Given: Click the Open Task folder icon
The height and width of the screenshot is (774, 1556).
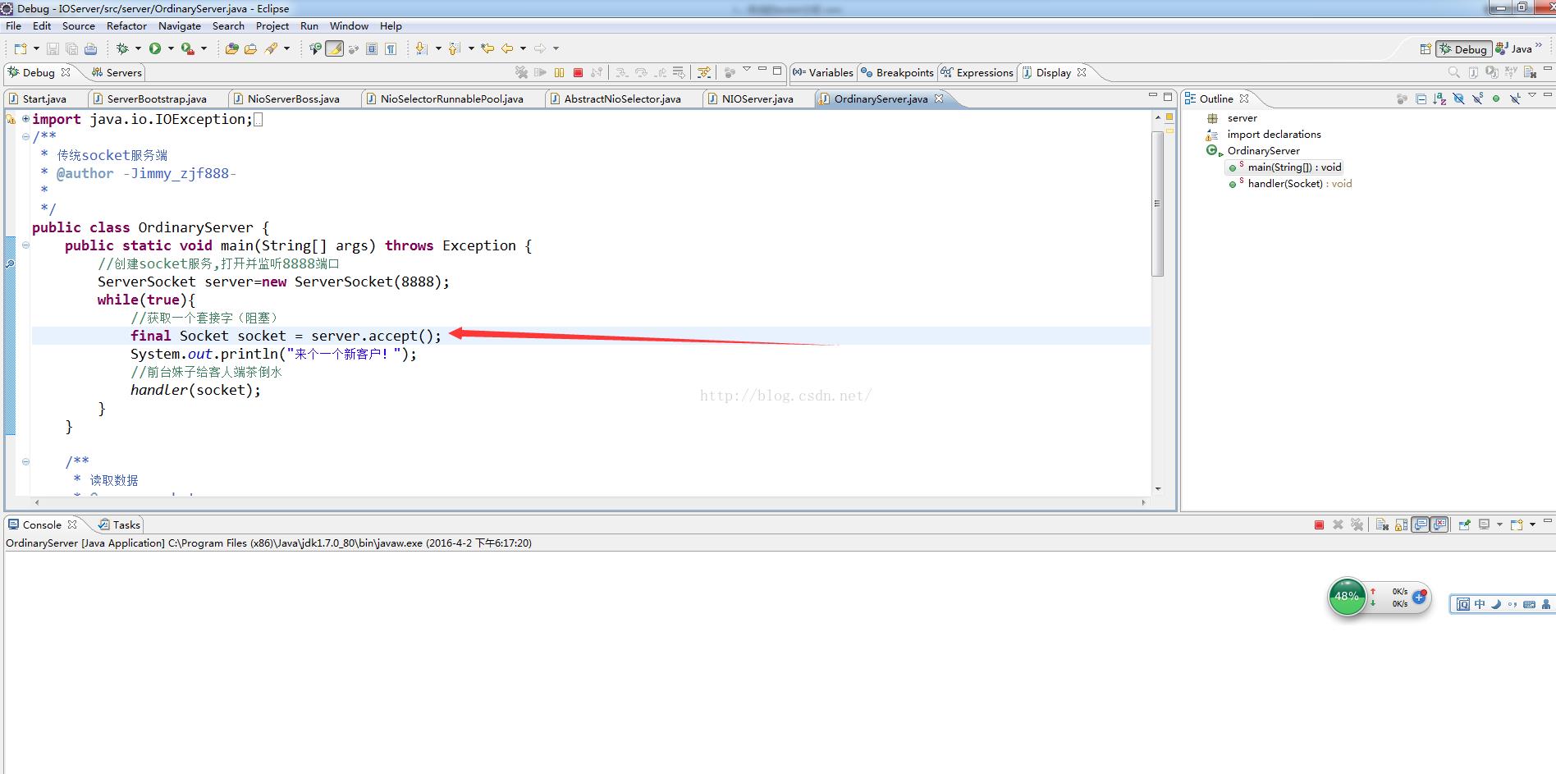Looking at the screenshot, I should [250, 48].
